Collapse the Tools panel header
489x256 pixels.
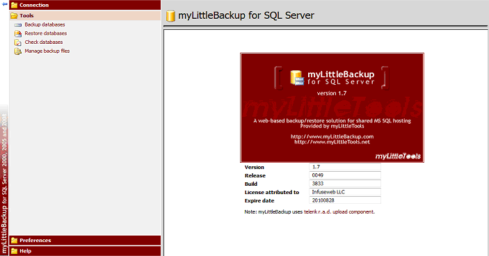[85, 15]
